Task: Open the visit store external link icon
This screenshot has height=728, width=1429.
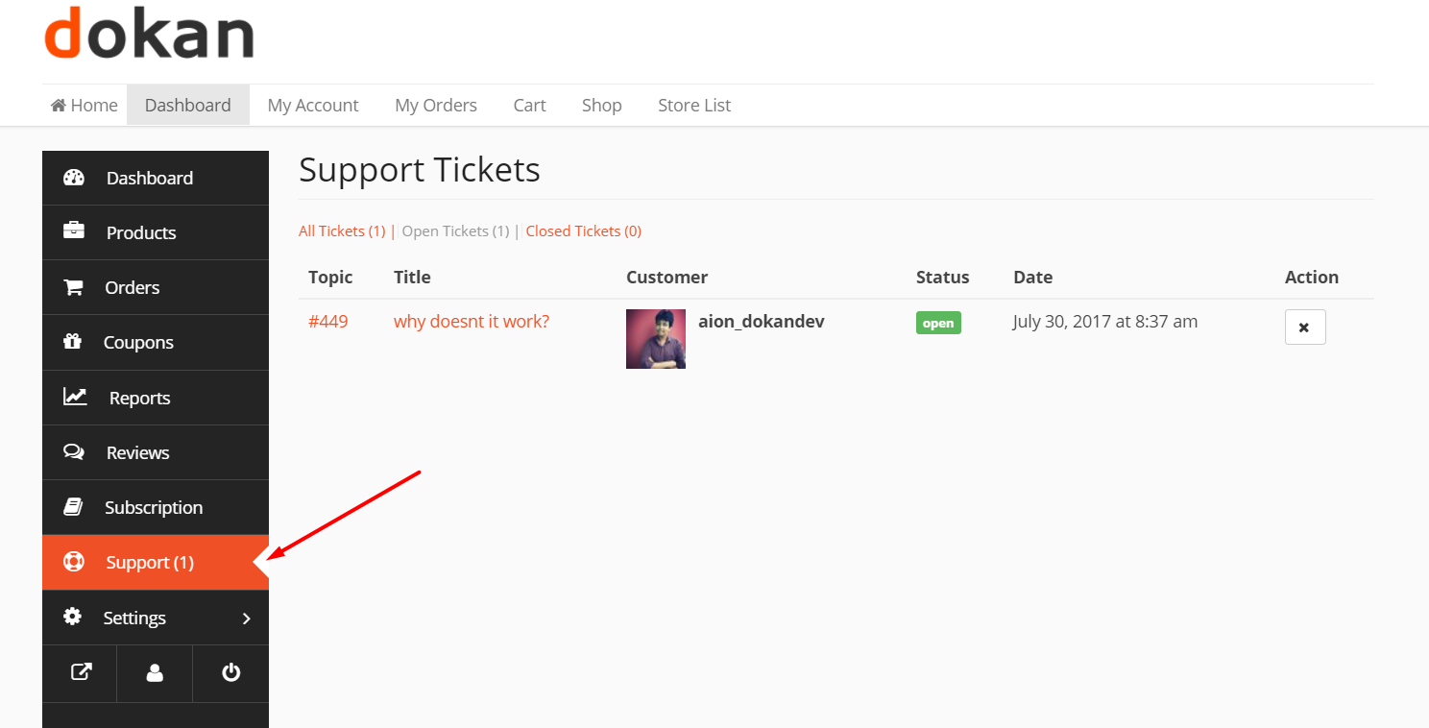Action: [x=81, y=672]
